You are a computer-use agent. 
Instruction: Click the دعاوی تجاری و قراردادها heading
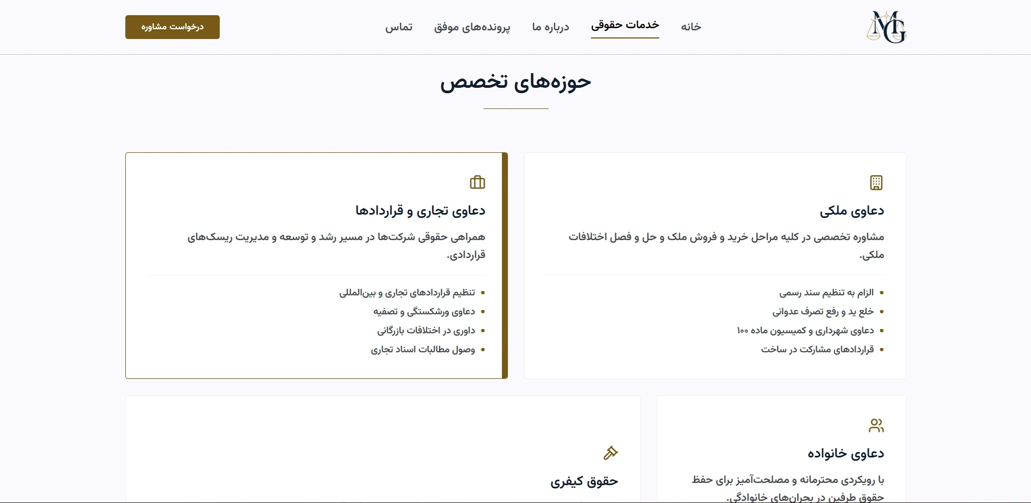421,210
